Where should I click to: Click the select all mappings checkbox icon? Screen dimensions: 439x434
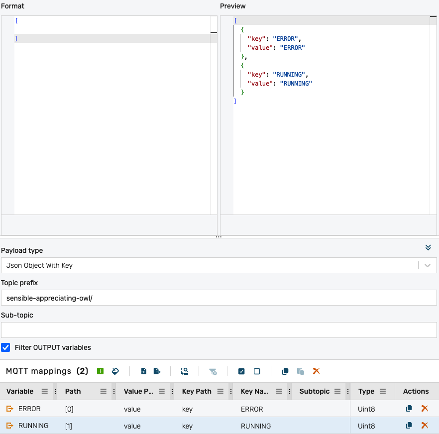(241, 371)
